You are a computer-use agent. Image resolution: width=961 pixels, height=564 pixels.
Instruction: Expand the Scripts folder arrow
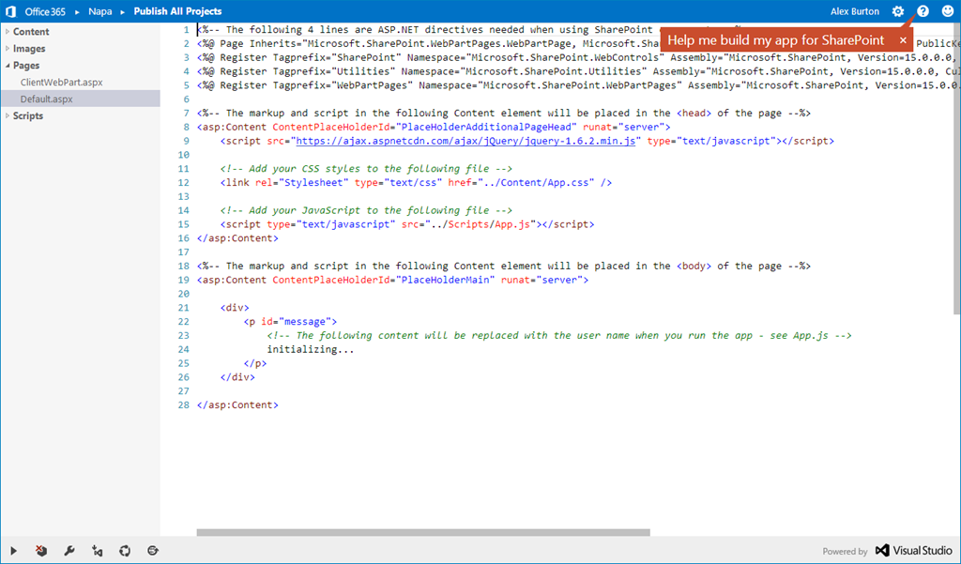(x=8, y=115)
